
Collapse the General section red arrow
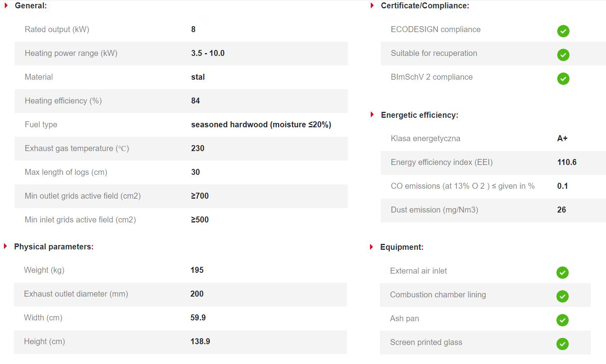point(6,6)
